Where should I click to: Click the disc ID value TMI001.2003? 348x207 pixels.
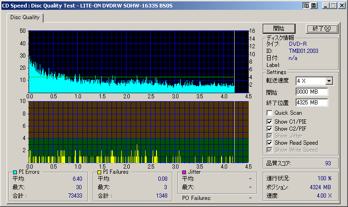(304, 51)
